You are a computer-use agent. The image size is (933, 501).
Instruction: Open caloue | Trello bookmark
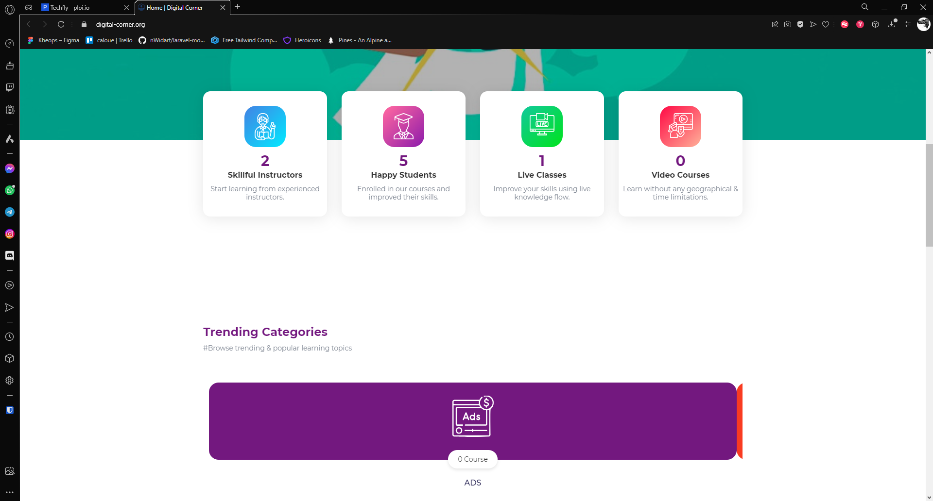(x=109, y=40)
